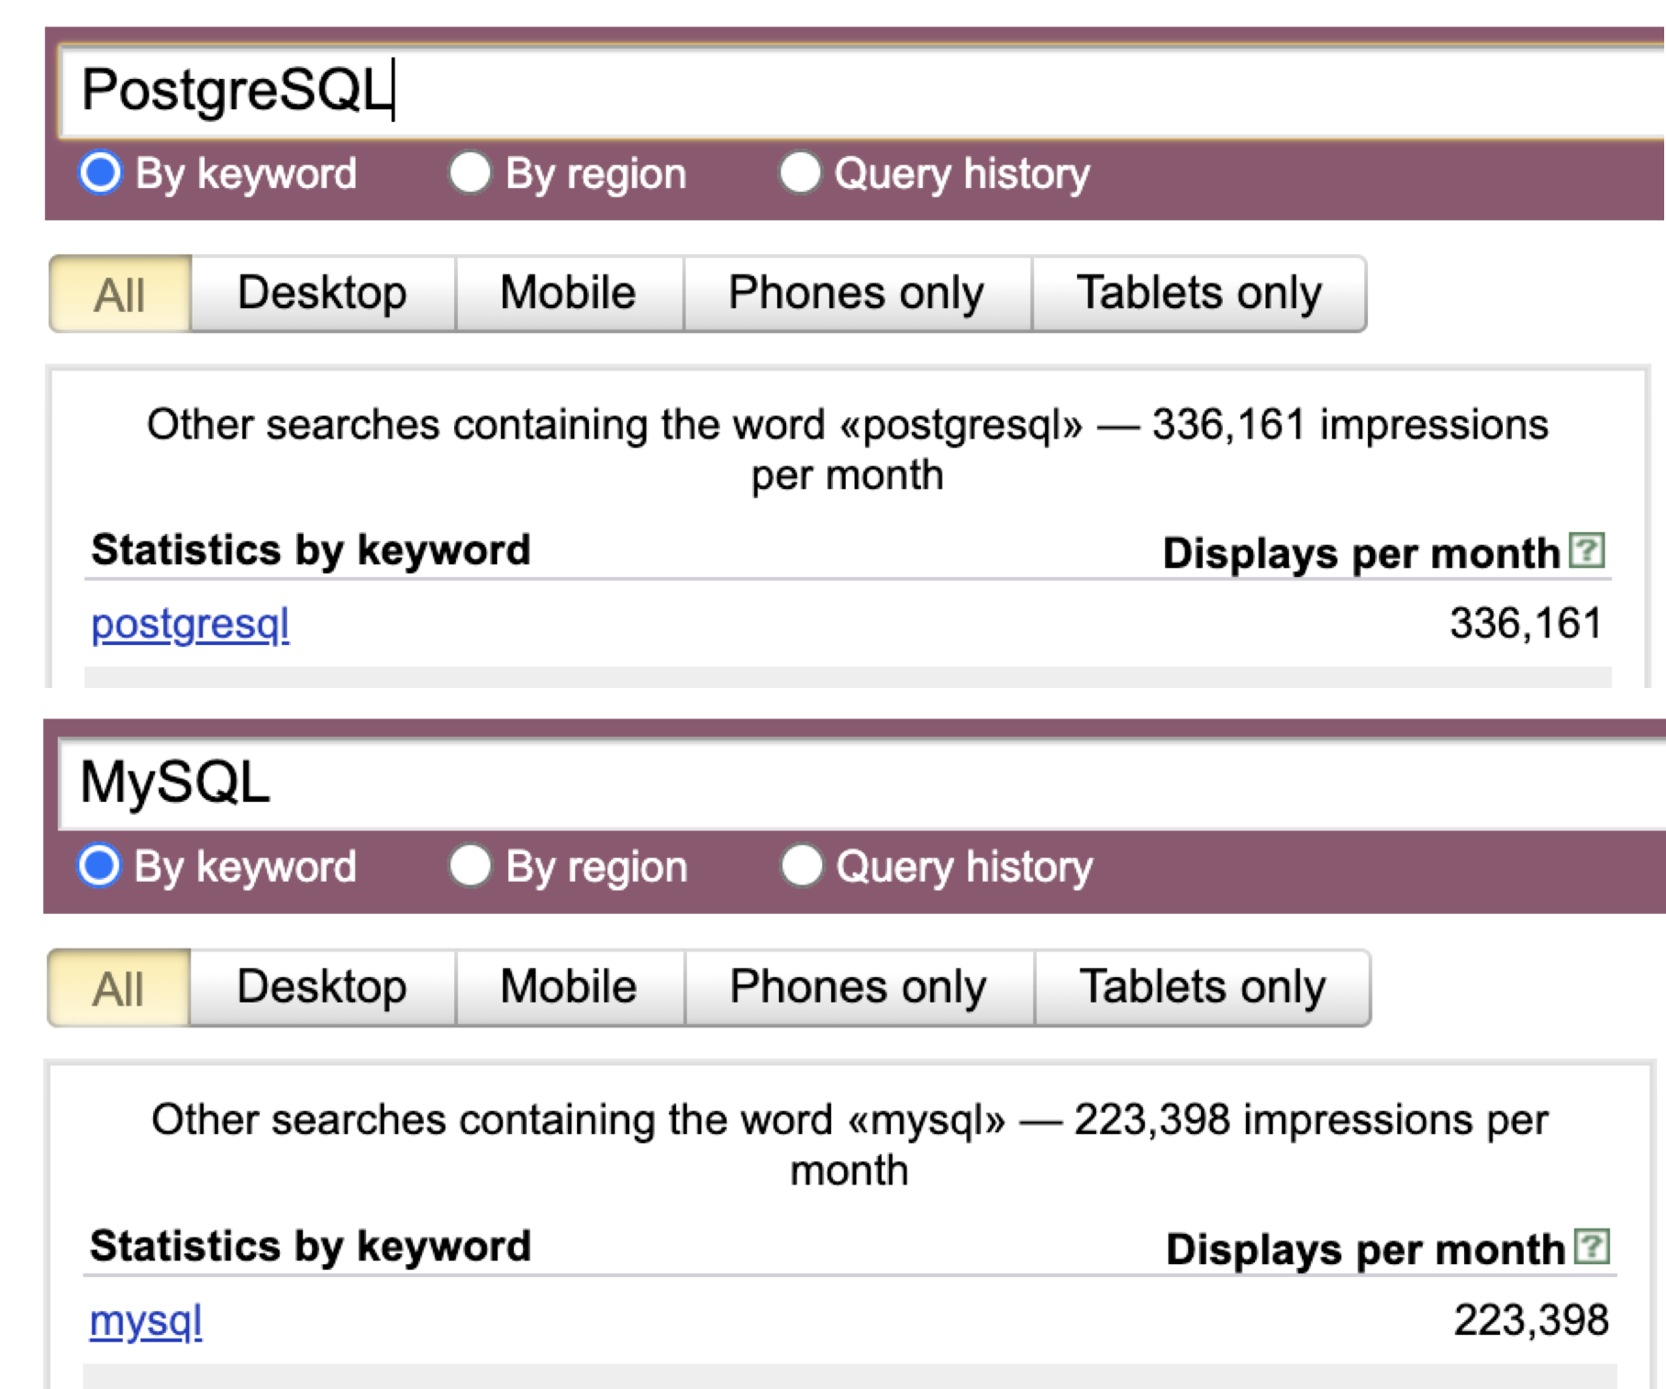Switch to Desktop view for MySQL
The image size is (1666, 1389).
click(321, 987)
